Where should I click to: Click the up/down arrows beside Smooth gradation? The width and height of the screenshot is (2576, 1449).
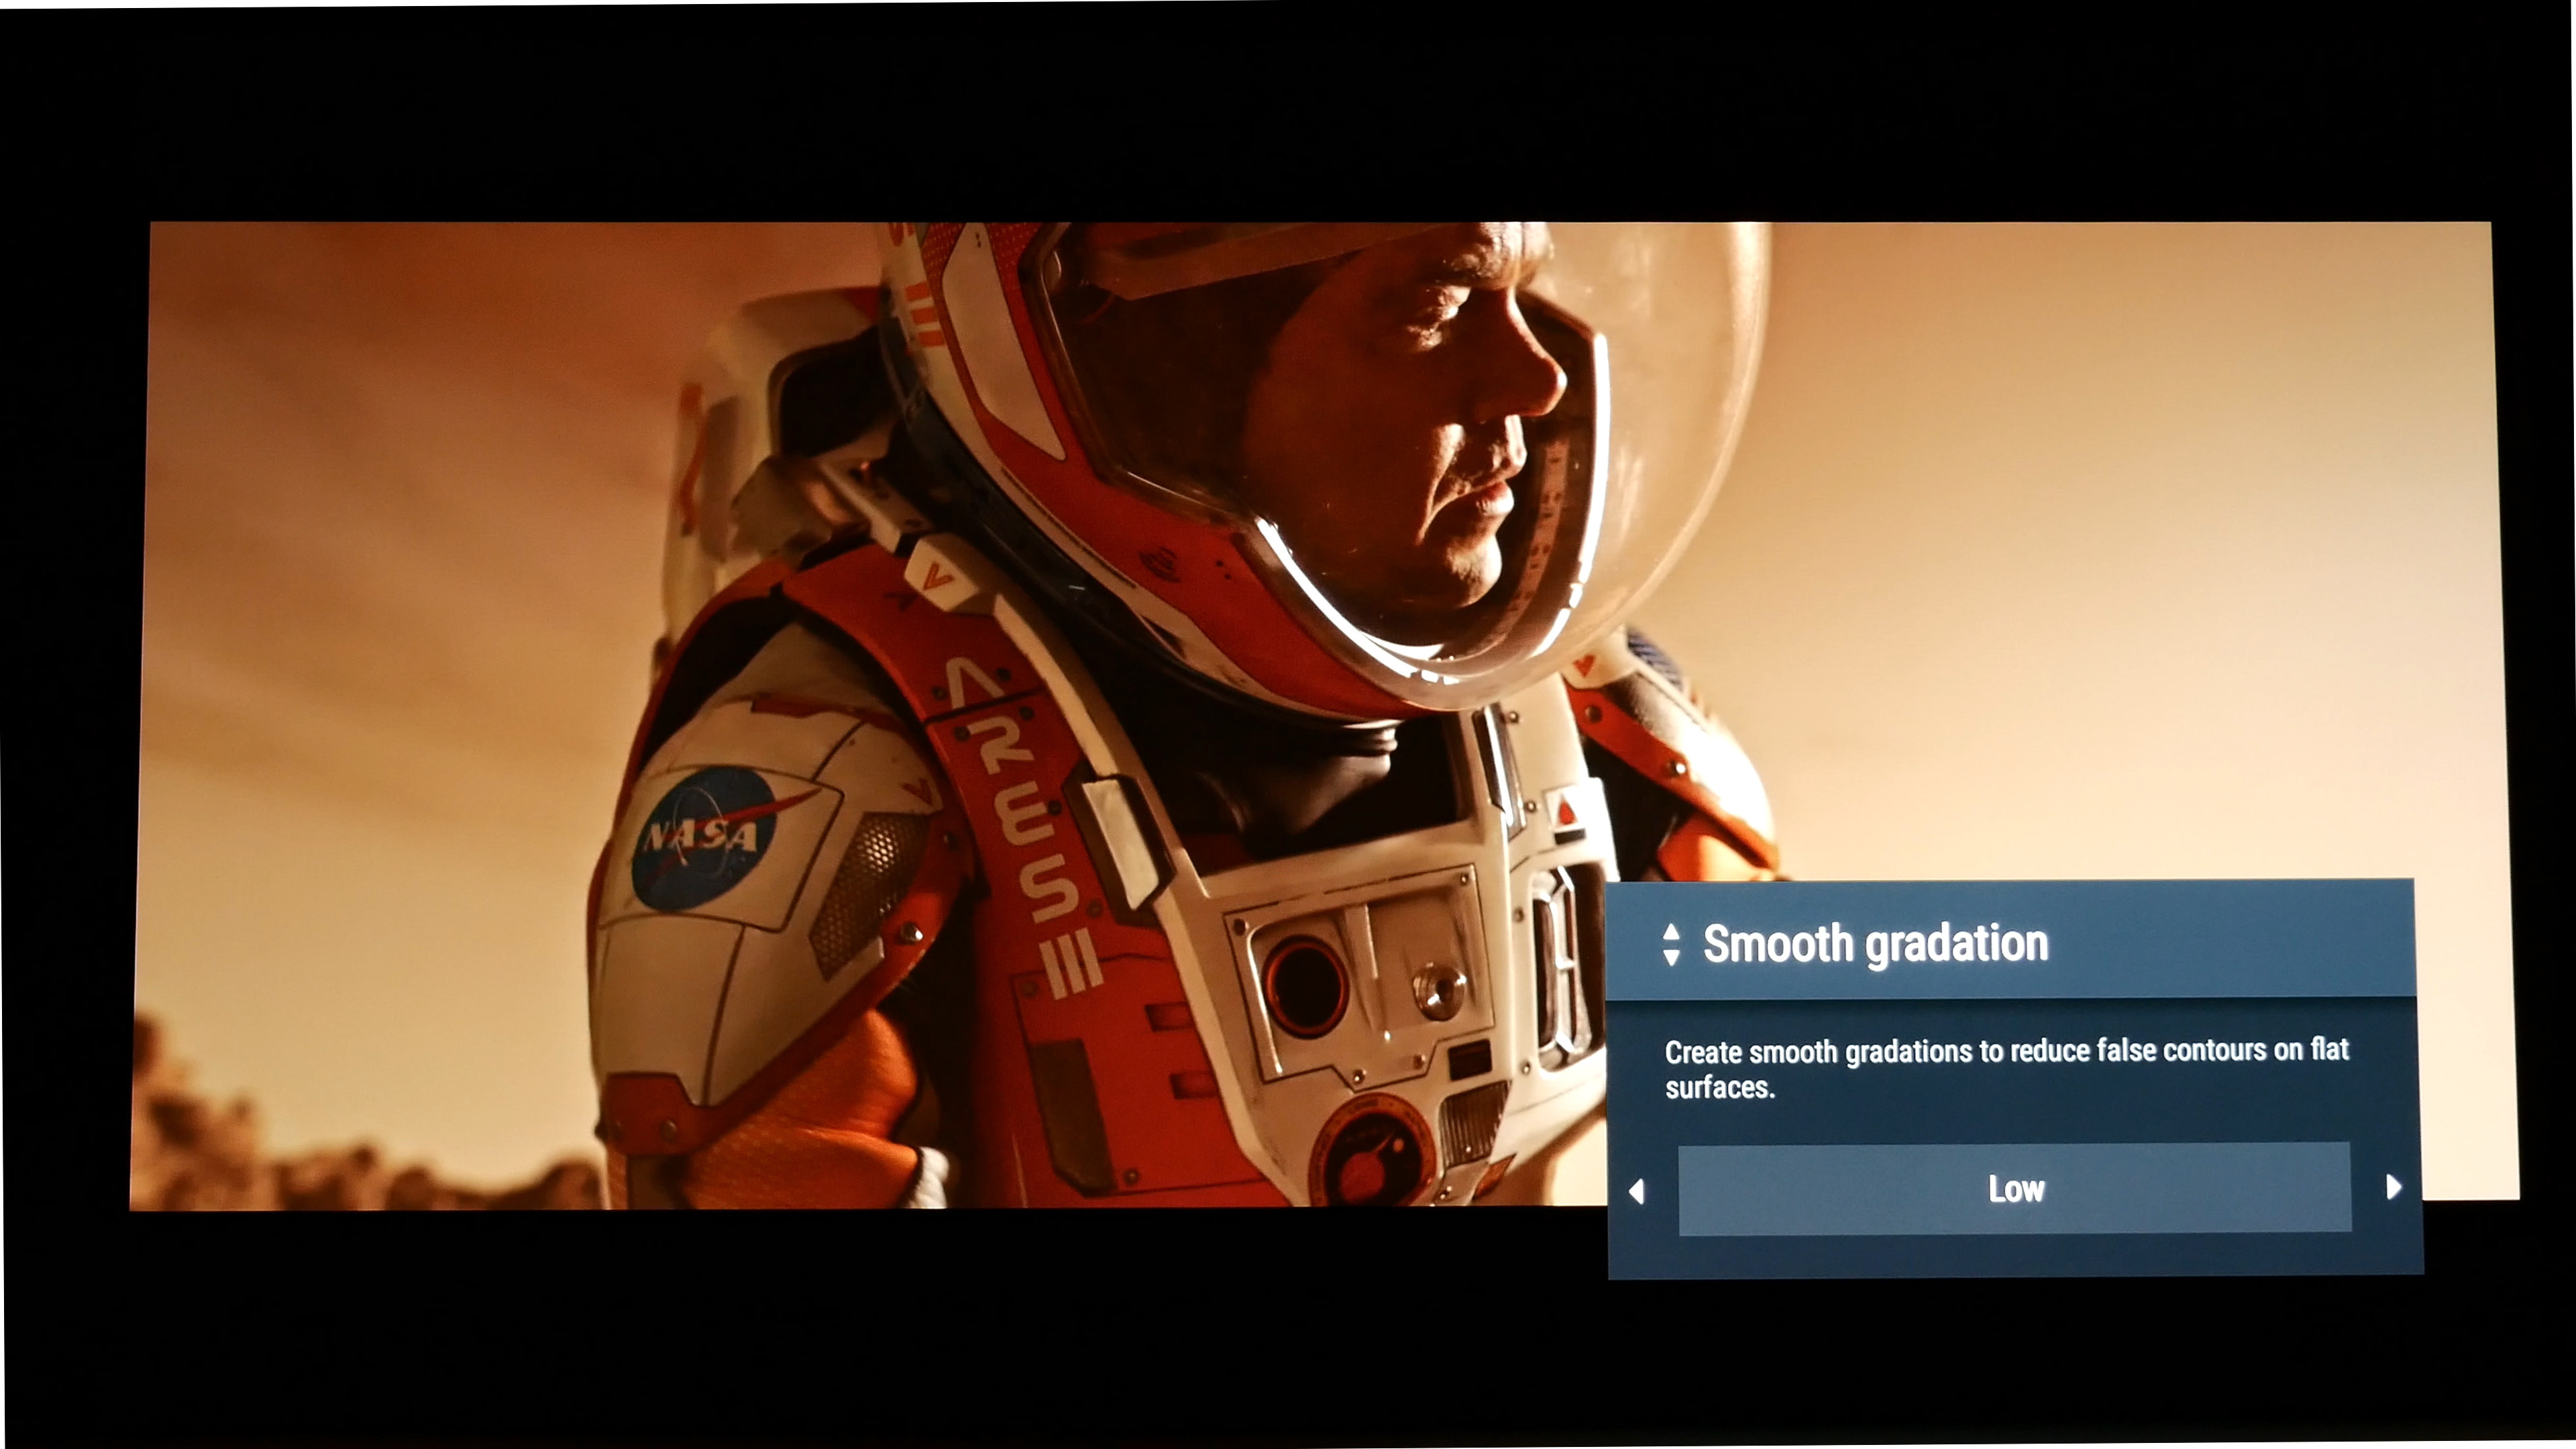click(x=1670, y=945)
